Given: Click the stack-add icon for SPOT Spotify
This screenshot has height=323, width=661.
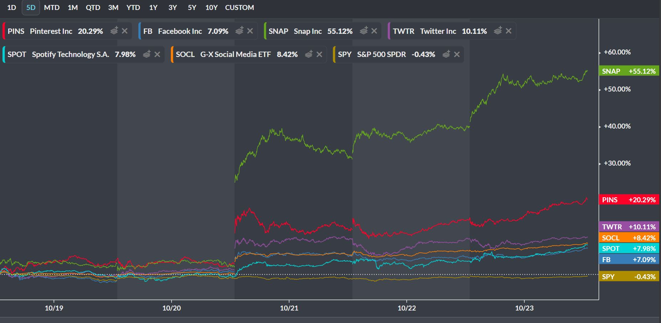Looking at the screenshot, I should click(x=147, y=54).
